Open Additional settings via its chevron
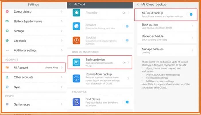The height and width of the screenshot is (115, 201). pyautogui.click(x=62, y=50)
